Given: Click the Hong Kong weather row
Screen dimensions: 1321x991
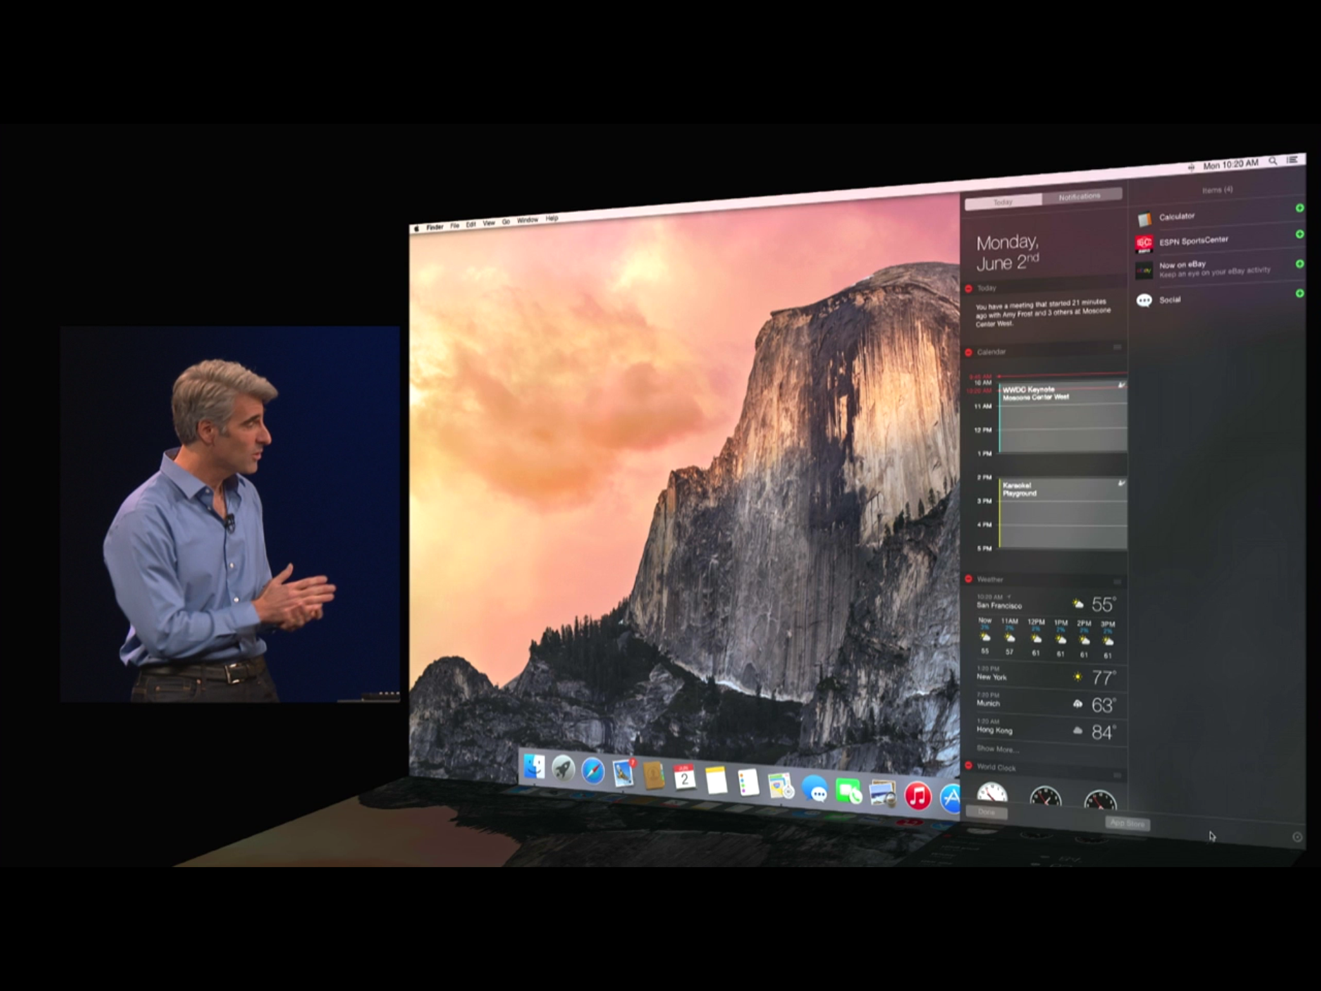Looking at the screenshot, I should click(1046, 730).
